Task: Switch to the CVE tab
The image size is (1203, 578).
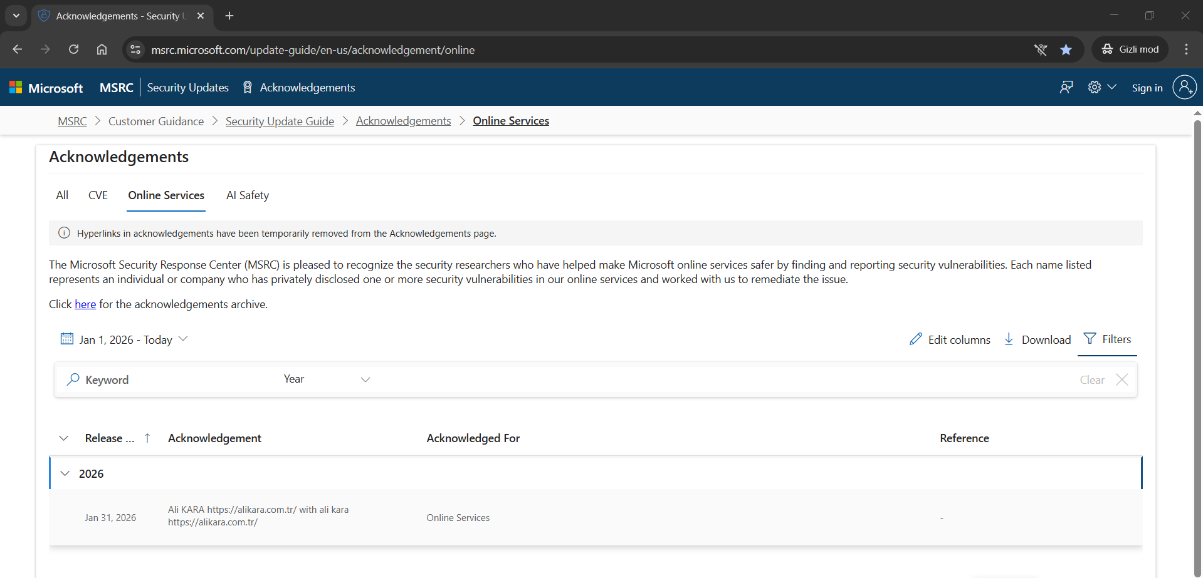Action: click(x=98, y=195)
